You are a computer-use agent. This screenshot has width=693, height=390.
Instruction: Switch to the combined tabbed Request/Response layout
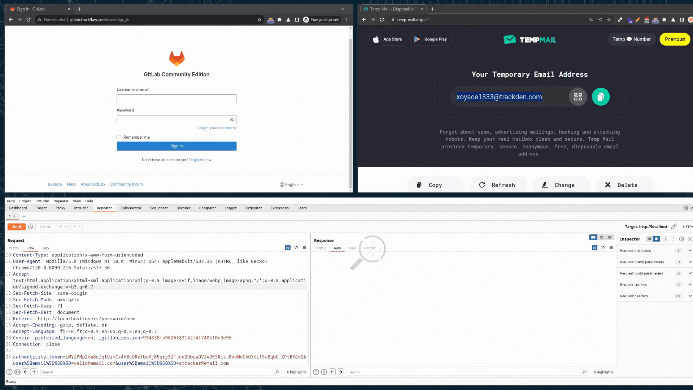pyautogui.click(x=610, y=237)
